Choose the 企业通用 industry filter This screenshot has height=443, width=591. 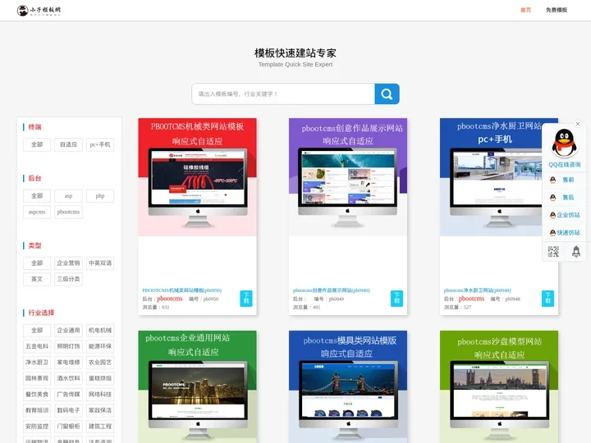click(68, 331)
